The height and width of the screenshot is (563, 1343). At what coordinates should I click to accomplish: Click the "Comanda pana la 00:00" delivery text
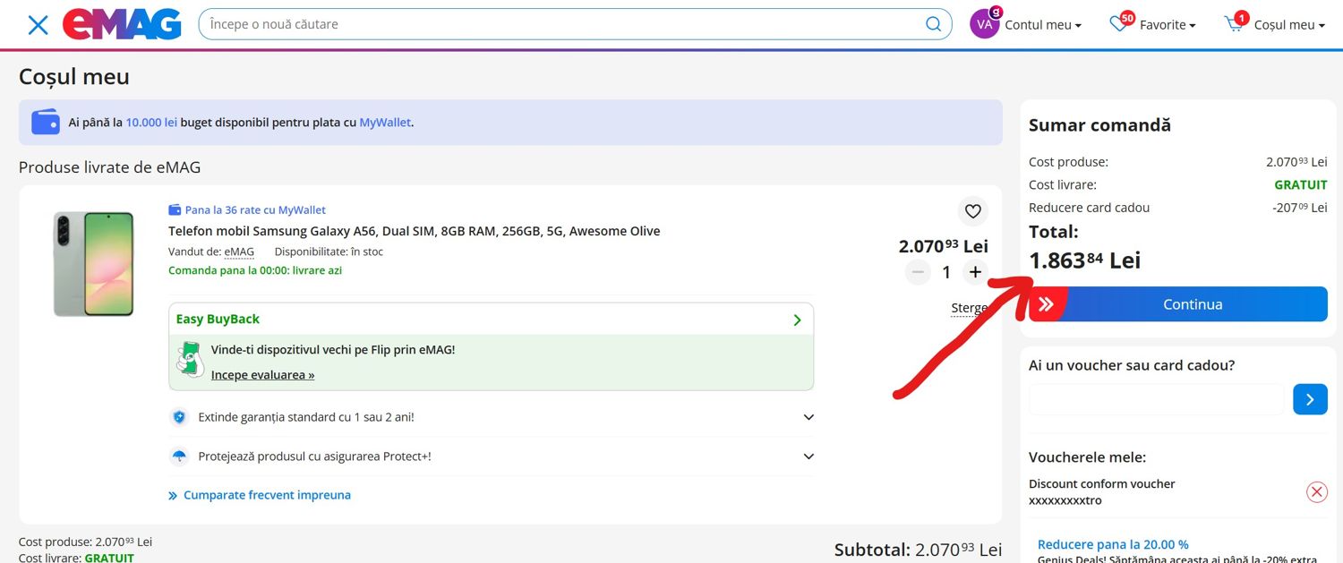pos(255,270)
